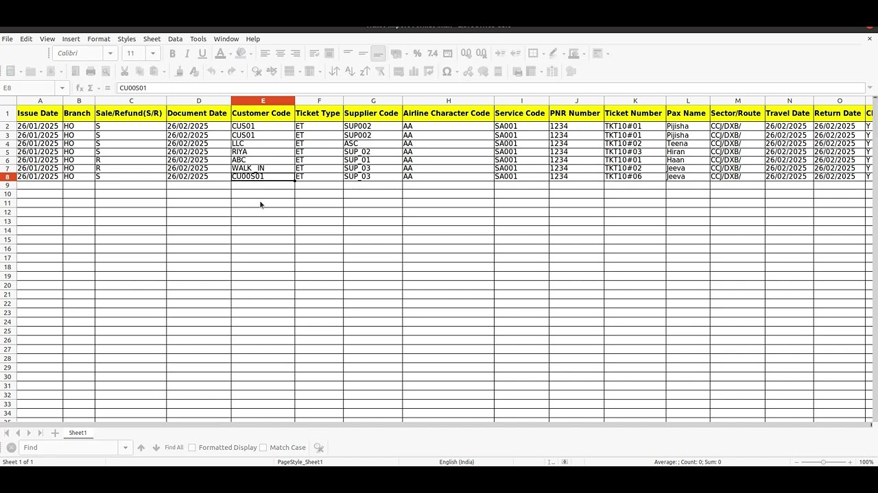
Task: Align cell content to top
Action: (348, 53)
